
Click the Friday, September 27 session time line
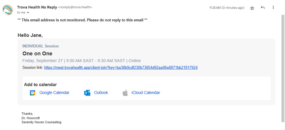[x=82, y=61]
